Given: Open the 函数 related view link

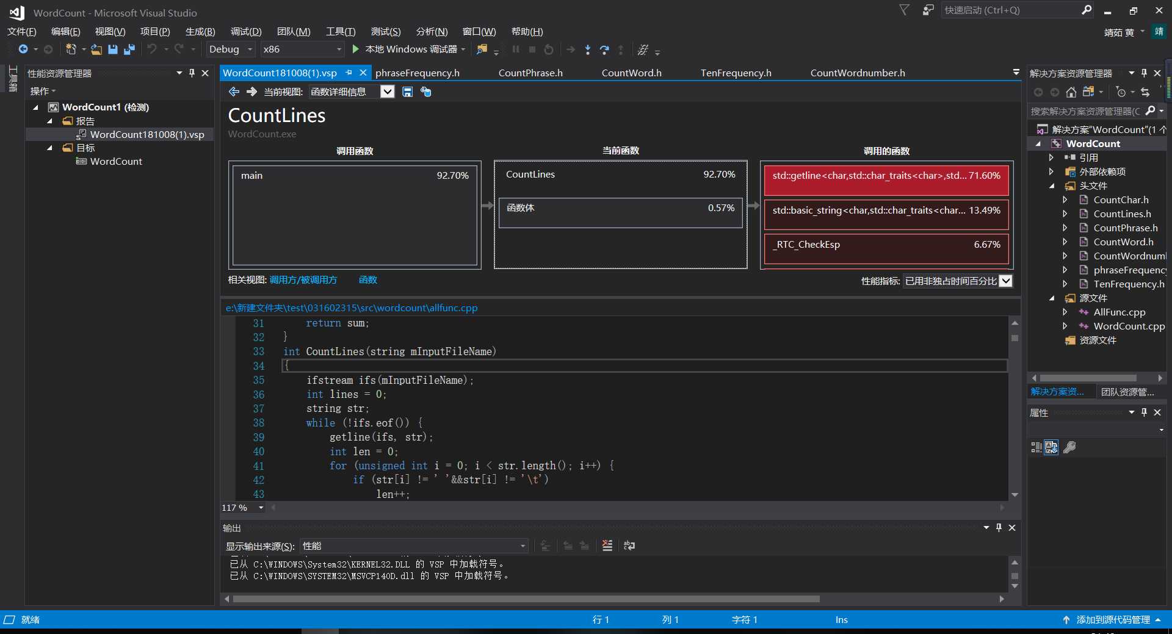Looking at the screenshot, I should (x=368, y=279).
